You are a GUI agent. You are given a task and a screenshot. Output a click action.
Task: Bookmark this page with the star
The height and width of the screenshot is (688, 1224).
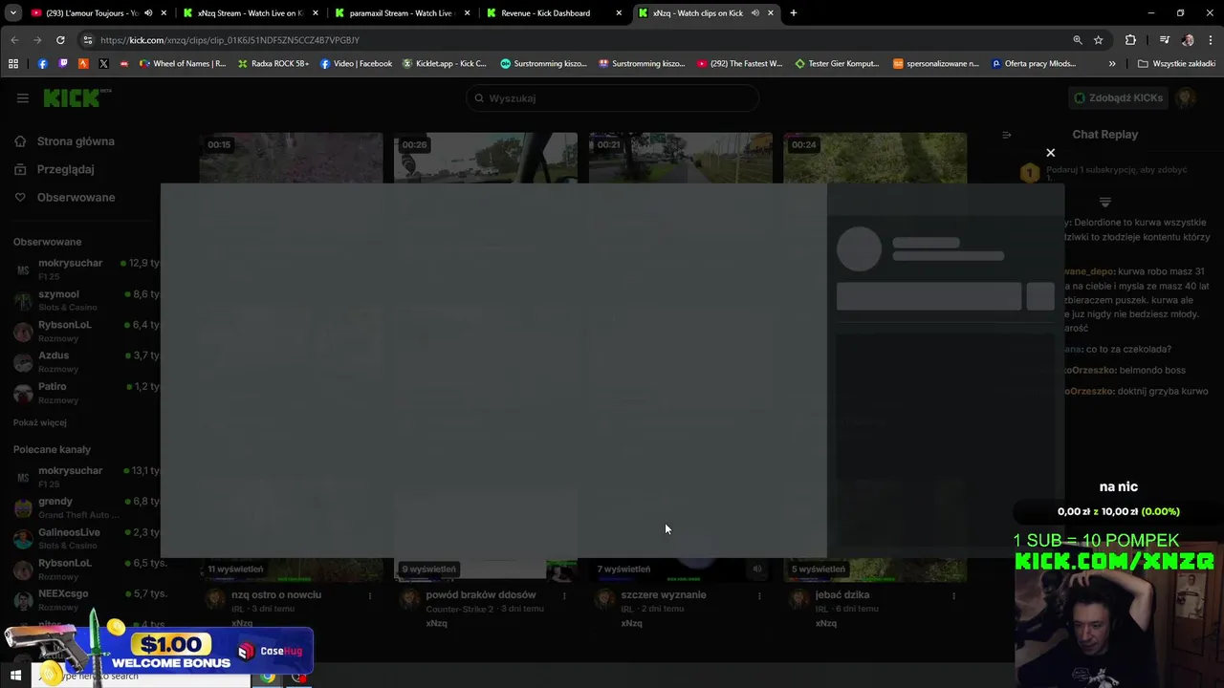(1099, 40)
